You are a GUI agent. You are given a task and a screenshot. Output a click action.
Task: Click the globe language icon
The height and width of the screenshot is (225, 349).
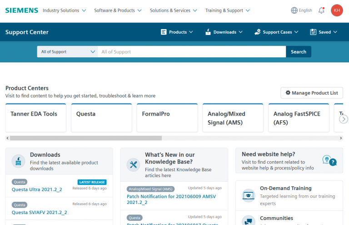294,10
